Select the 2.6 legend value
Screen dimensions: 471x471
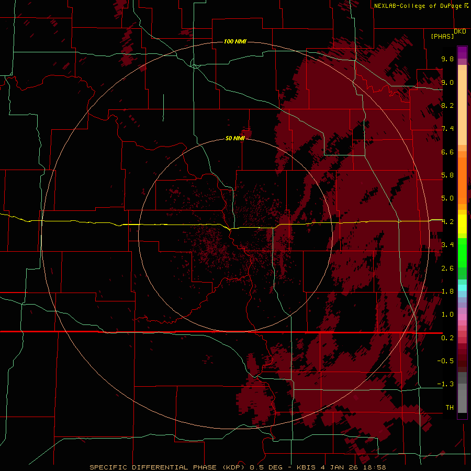tap(447, 268)
